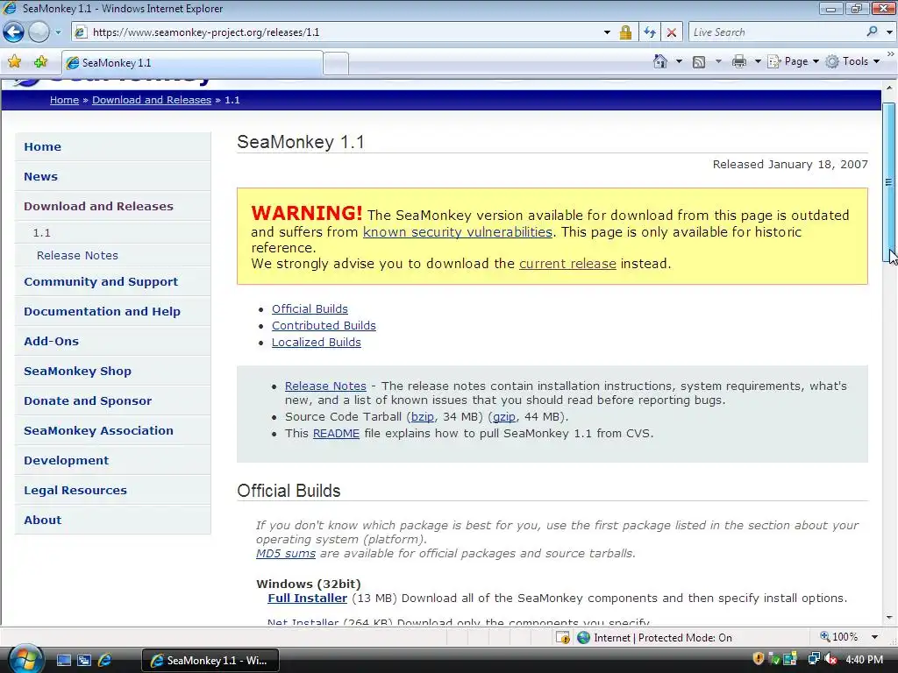This screenshot has height=673, width=898.
Task: Click the search magnifier icon
Action: [873, 32]
